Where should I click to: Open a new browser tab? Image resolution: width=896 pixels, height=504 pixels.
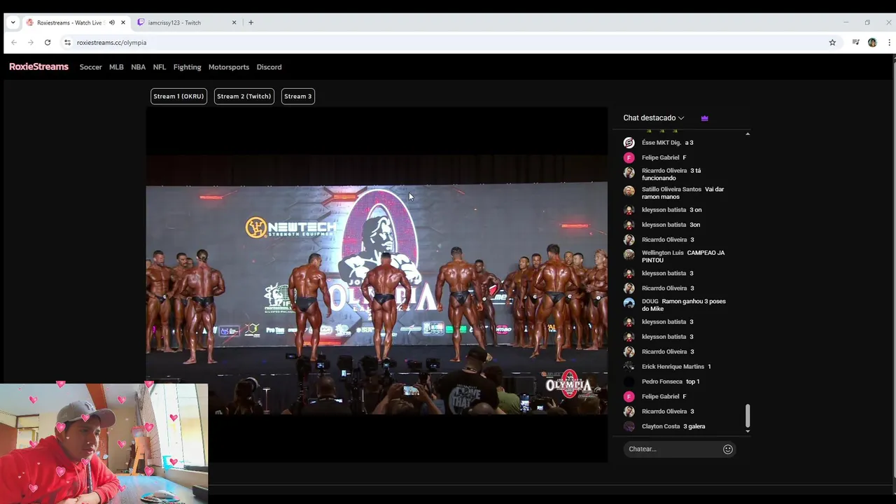[251, 22]
